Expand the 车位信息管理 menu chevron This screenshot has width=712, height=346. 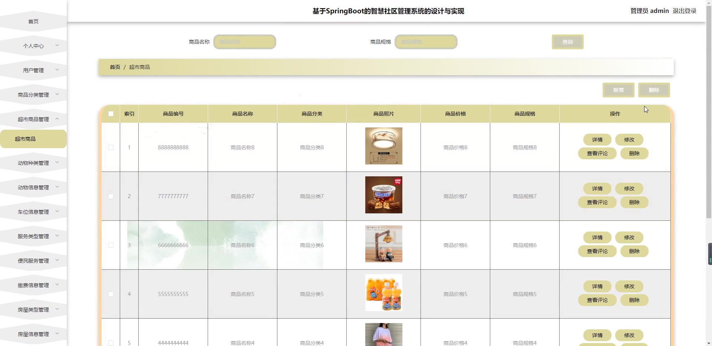[x=57, y=212]
